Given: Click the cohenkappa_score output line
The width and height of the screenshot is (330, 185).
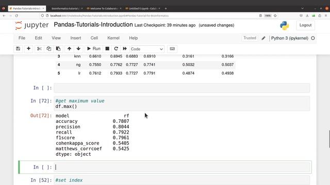Looking at the screenshot, I should 92,143.
